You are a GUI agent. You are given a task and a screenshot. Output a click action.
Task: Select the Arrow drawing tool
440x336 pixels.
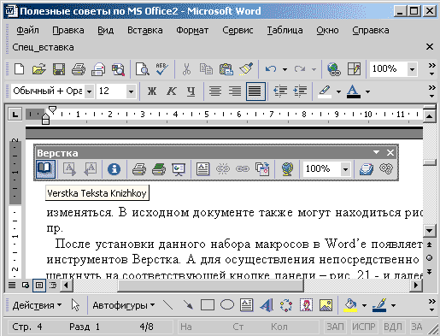click(188, 305)
